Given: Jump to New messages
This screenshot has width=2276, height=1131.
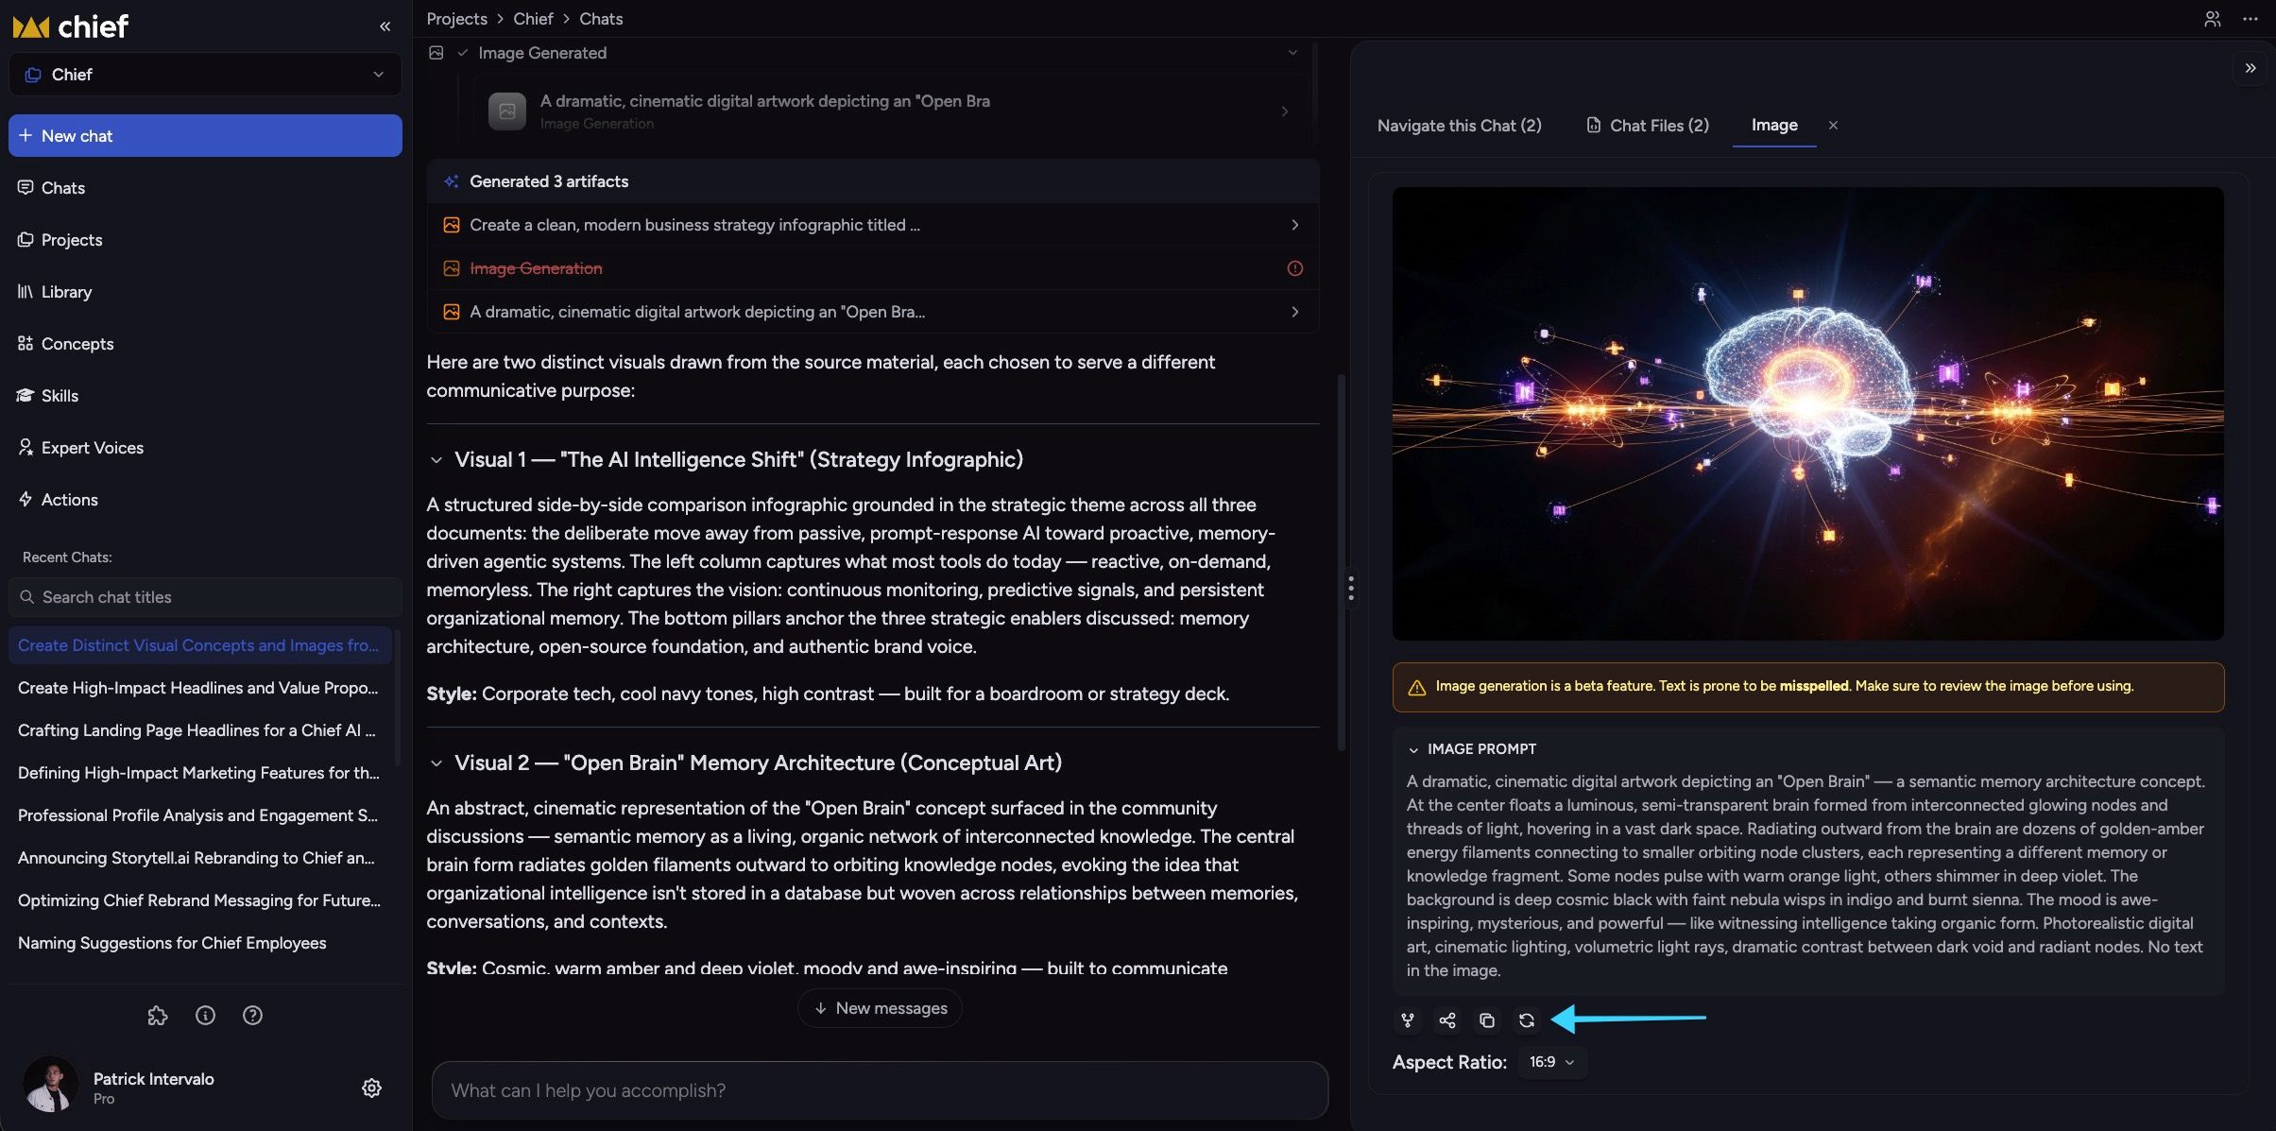Looking at the screenshot, I should point(880,1008).
